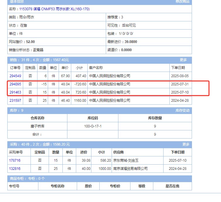The image size is (221, 202).
Task: Click 专柜价 column header
Action: pyautogui.click(x=115, y=186)
